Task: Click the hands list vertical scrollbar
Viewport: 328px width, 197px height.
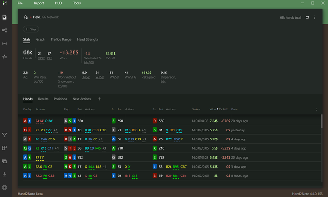Action: click(x=321, y=121)
